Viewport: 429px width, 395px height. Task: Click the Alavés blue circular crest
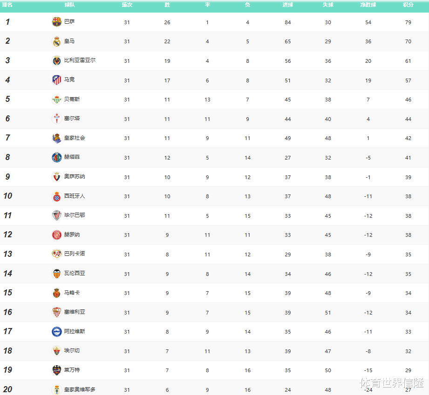pos(56,332)
